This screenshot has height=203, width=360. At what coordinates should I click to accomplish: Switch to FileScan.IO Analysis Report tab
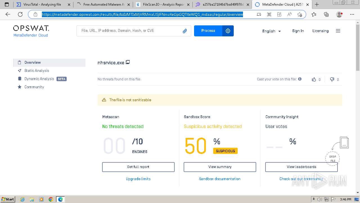[163, 5]
